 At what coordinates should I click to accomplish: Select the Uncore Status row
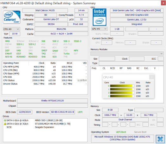point(45,84)
